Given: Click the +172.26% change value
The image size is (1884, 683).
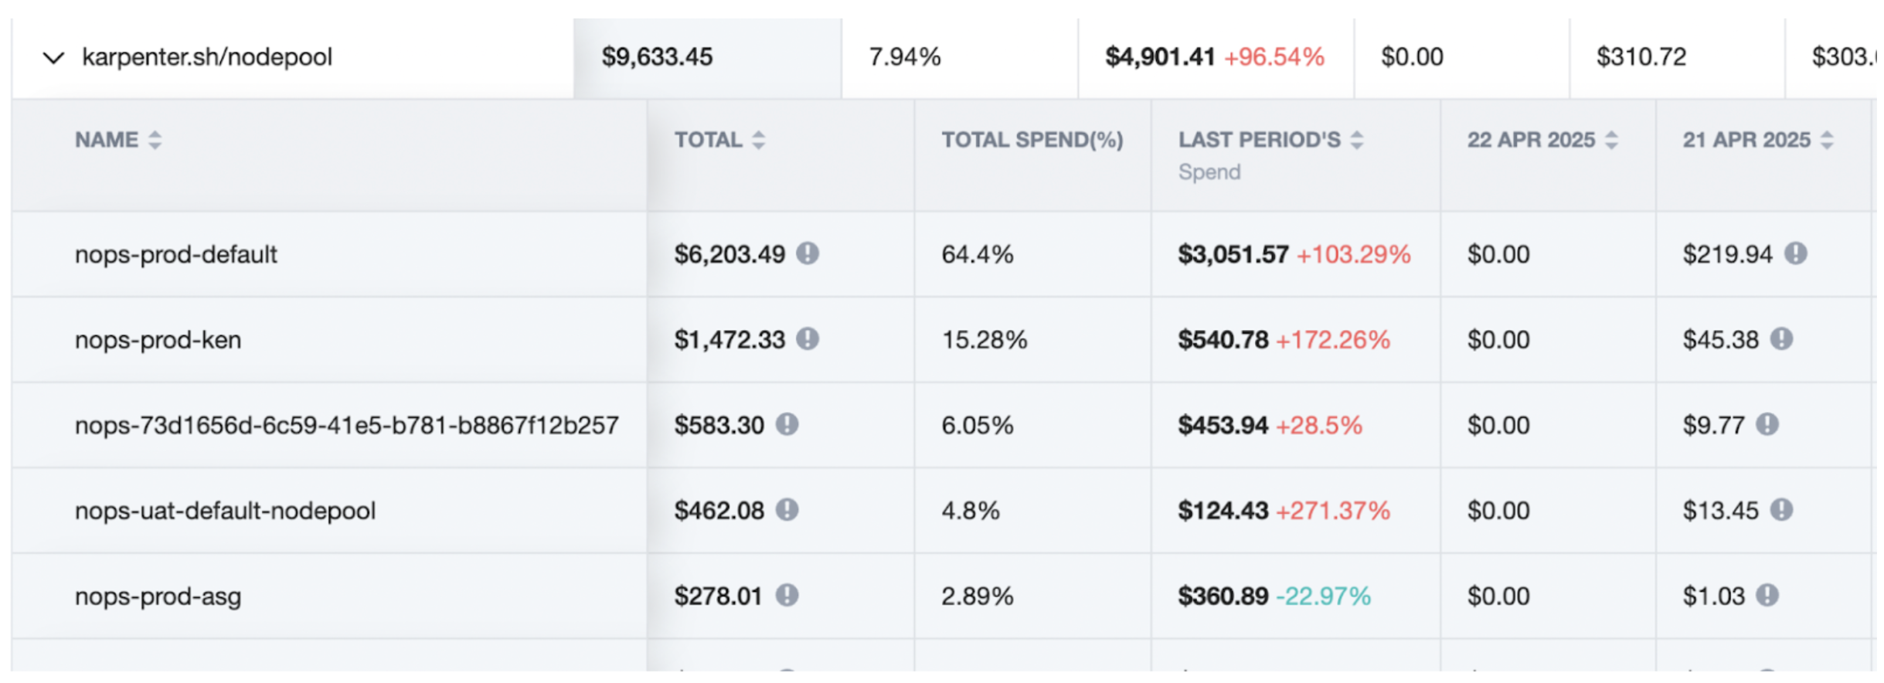Looking at the screenshot, I should point(1332,340).
